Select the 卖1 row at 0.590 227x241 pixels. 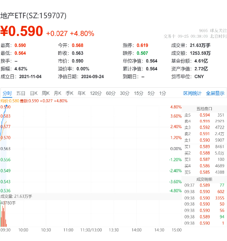pos(204,140)
